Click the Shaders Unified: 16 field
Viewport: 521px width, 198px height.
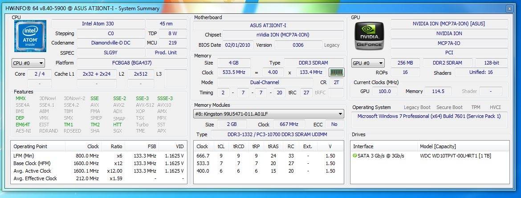[481, 72]
